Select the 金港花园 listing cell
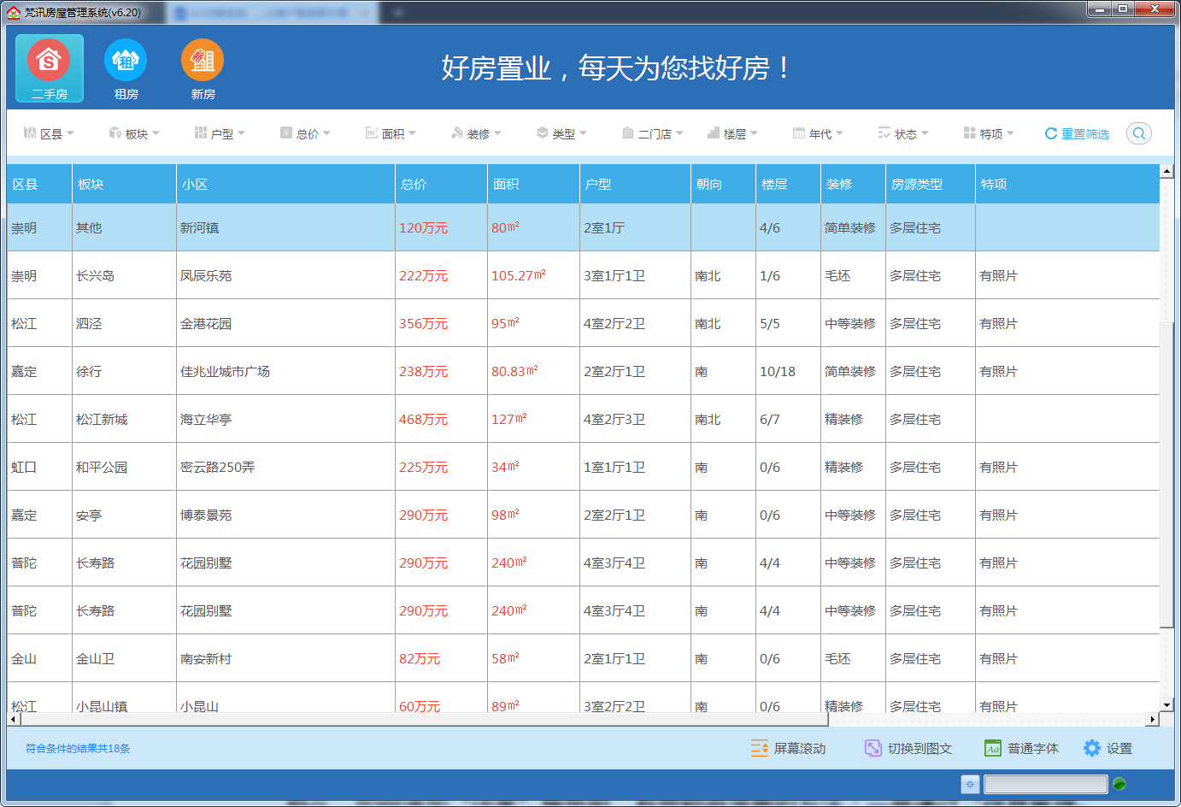 (x=285, y=323)
